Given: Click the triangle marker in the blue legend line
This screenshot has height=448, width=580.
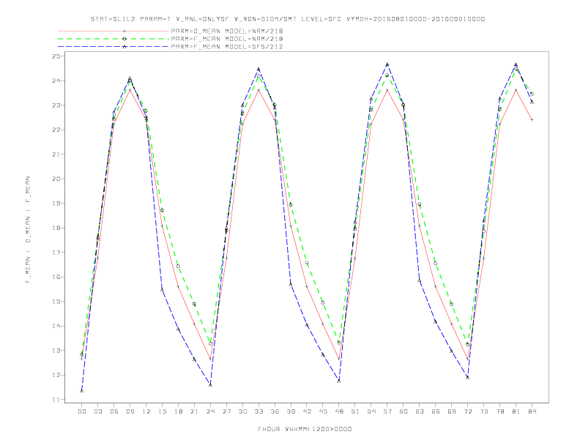Looking at the screenshot, I should coord(124,47).
